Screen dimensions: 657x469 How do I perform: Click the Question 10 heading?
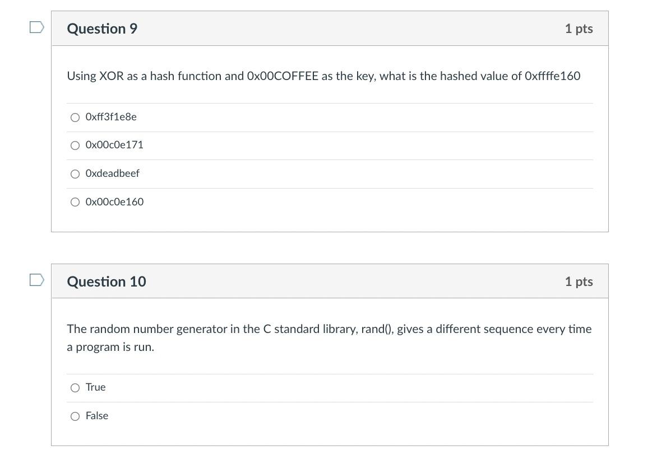click(x=107, y=282)
